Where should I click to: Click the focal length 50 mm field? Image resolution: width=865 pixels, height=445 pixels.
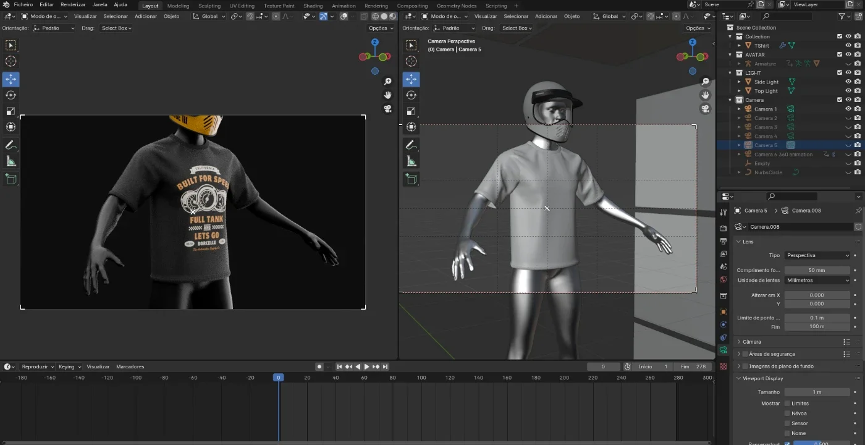pos(817,270)
